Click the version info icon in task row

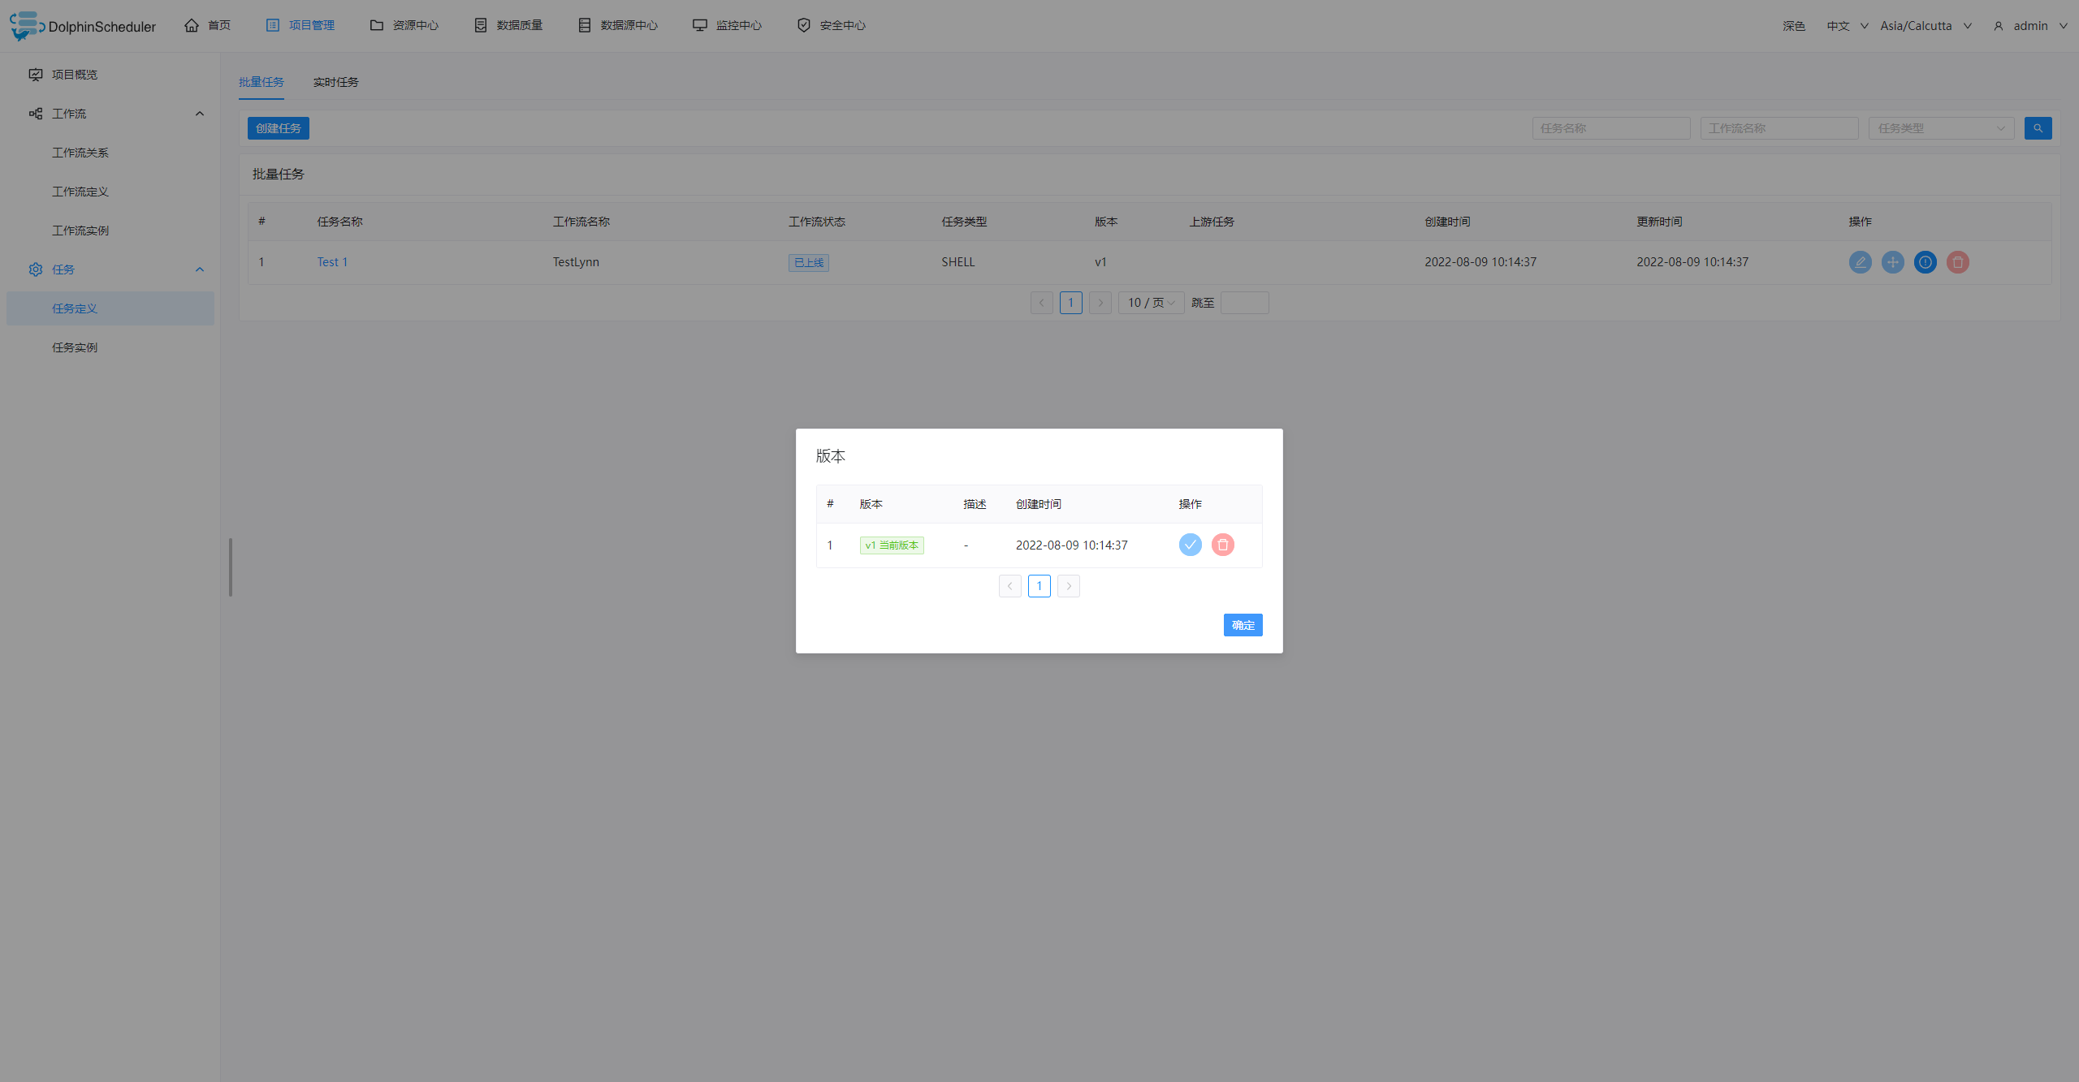[x=1925, y=262]
